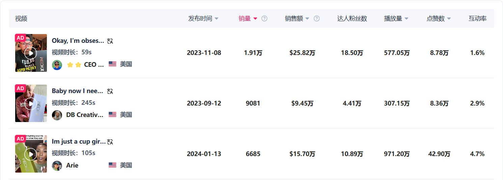Select date 2023-09-12
The image size is (503, 180).
pos(204,103)
